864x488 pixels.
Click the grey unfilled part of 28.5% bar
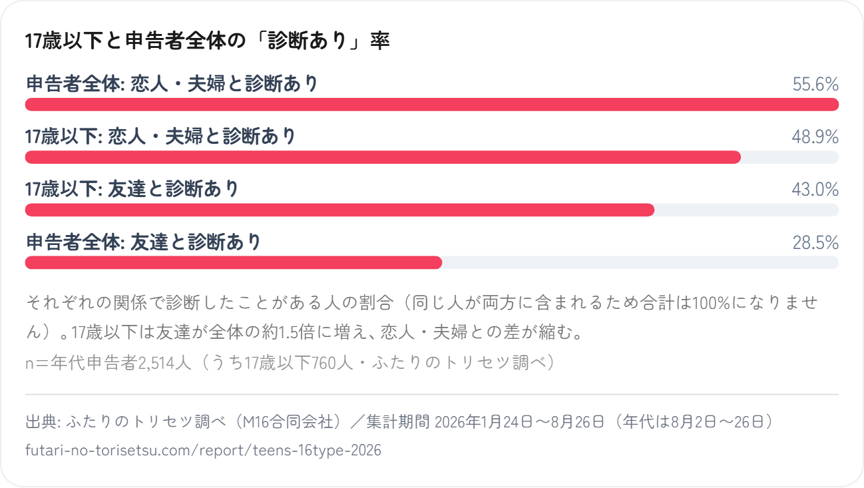coord(640,262)
